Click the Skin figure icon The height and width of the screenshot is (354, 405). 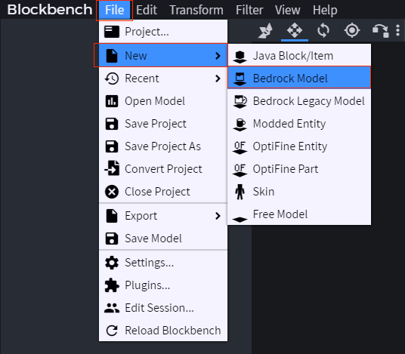click(240, 192)
